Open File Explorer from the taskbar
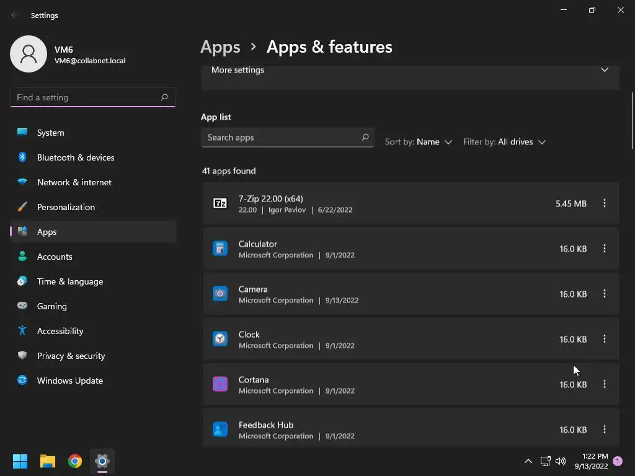 click(48, 461)
